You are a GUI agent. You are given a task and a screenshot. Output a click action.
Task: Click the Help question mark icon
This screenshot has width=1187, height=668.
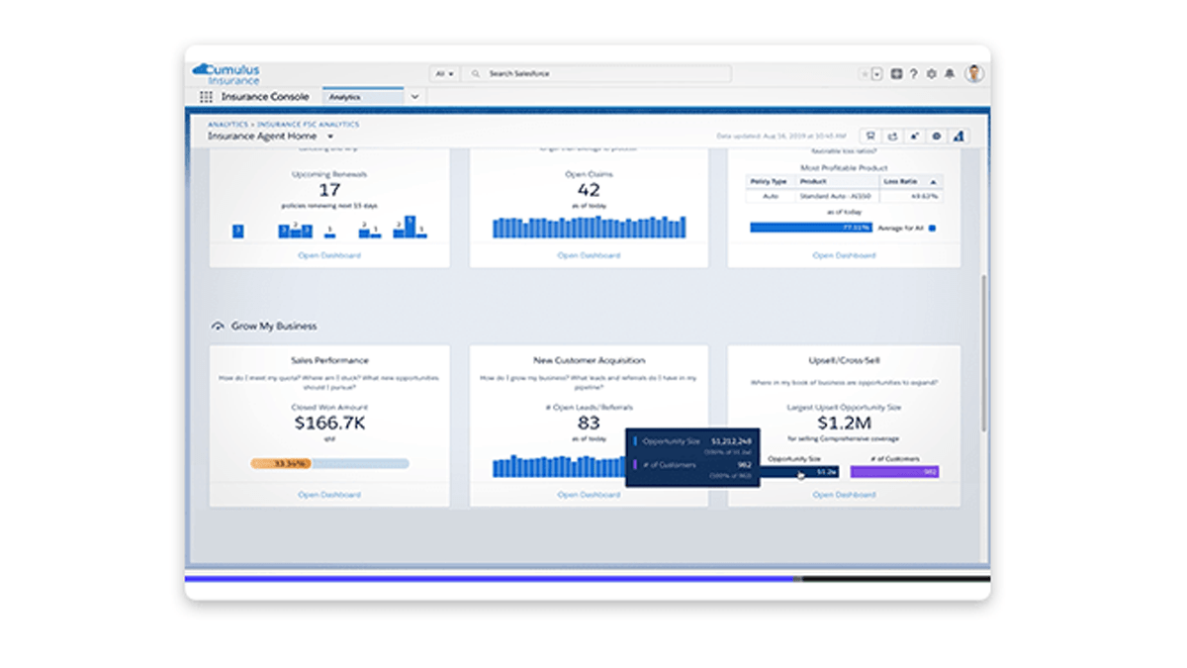click(x=913, y=74)
